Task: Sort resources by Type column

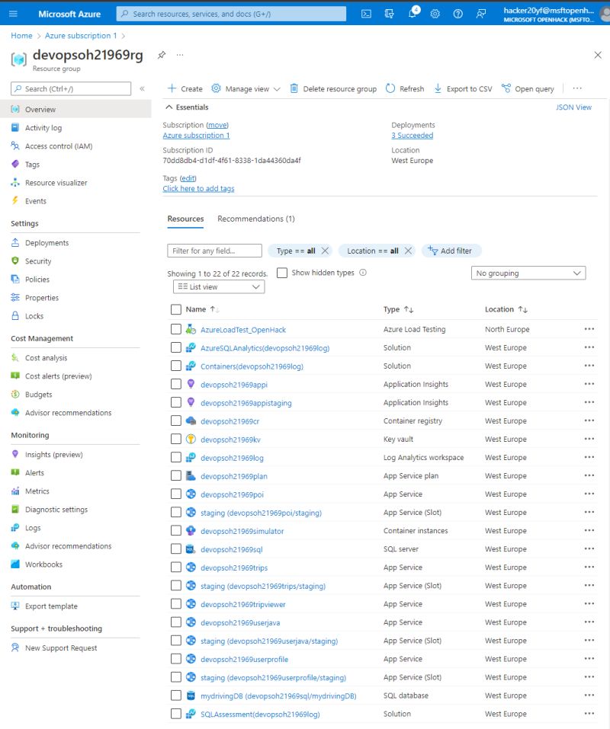Action: click(x=398, y=309)
